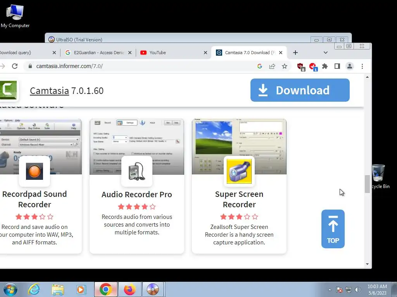Open Windows Explorer folder from taskbar
Viewport: 397px width, 297px height.
[x=58, y=289]
